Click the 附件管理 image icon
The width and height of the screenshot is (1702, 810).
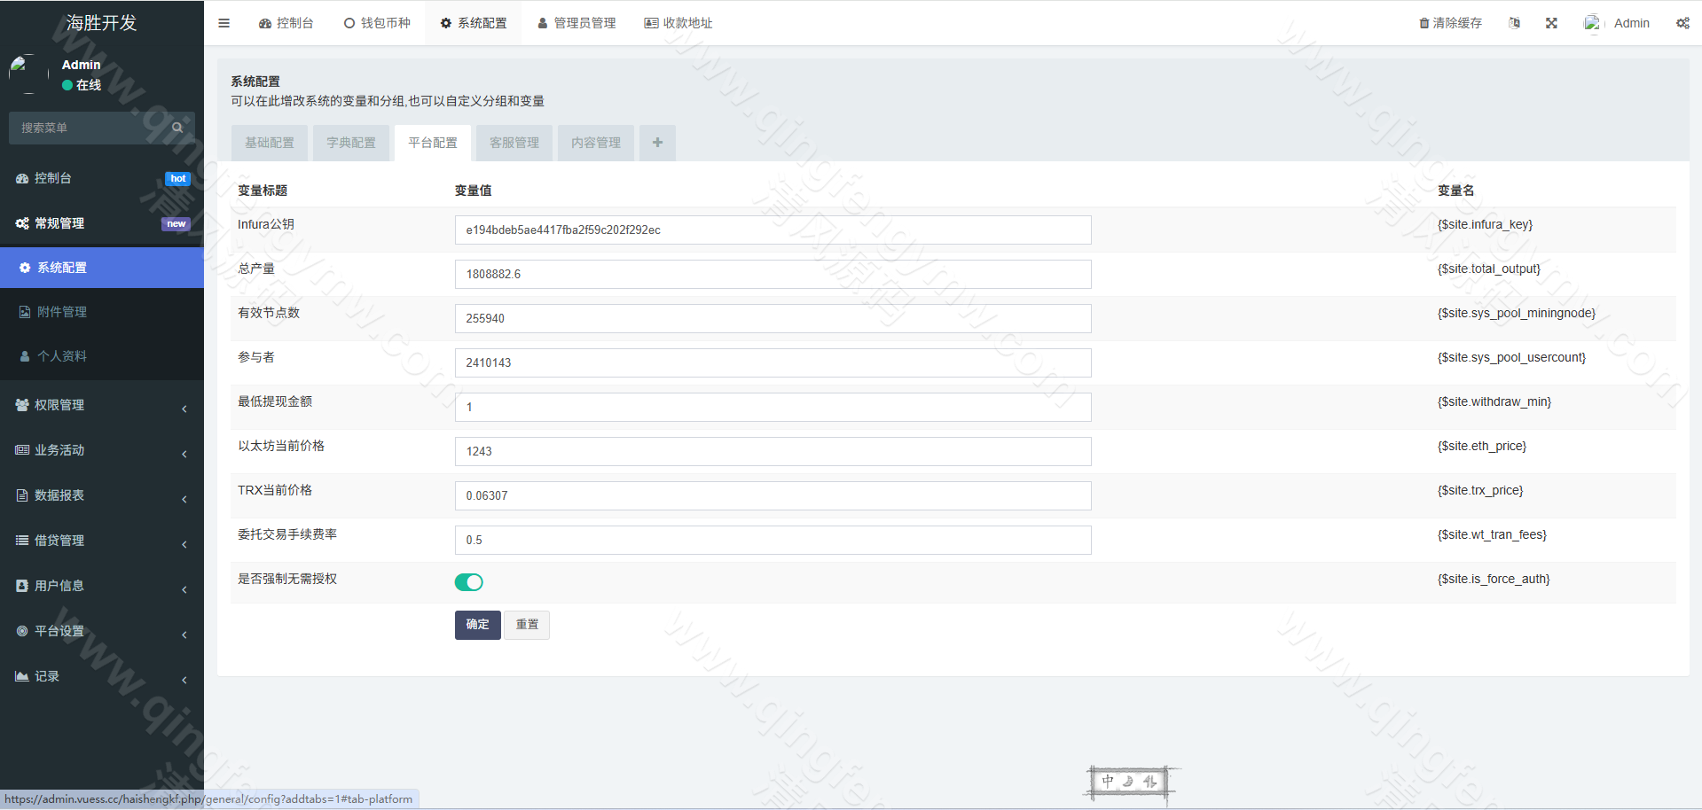[25, 312]
